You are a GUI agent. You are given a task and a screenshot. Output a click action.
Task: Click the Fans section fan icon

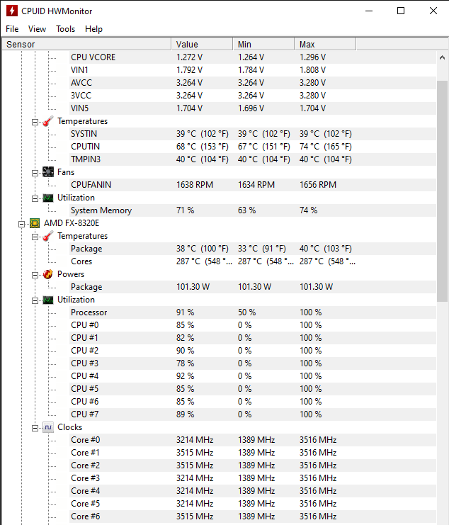tap(48, 172)
